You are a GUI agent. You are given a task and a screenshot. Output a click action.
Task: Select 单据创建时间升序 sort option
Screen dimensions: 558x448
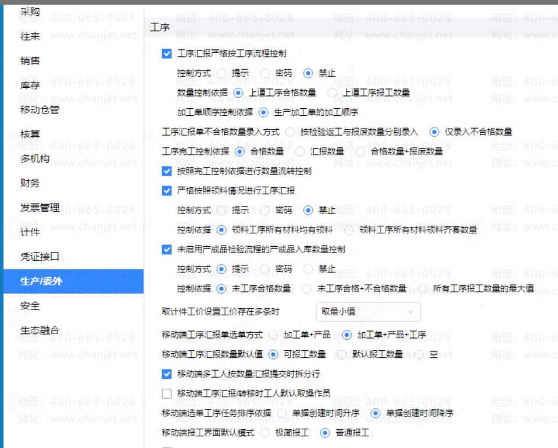[281, 413]
